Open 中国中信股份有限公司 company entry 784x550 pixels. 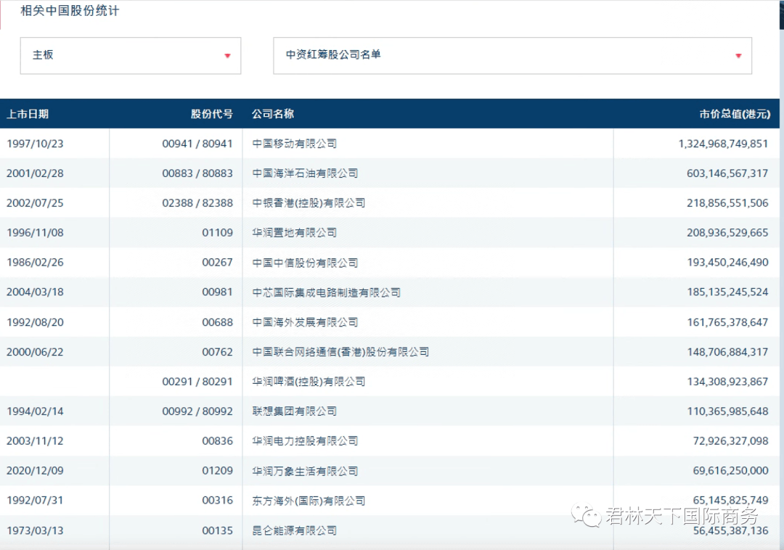(305, 263)
